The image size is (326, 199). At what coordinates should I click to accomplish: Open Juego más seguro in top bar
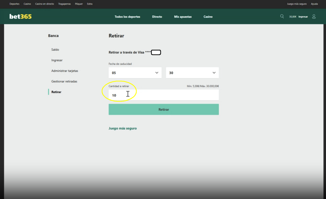(297, 4)
